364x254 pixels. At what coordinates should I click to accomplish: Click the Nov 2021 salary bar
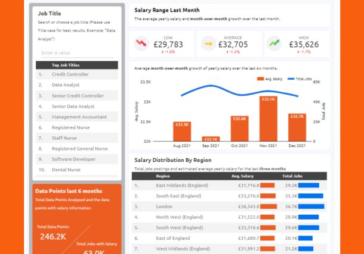[x=268, y=118]
